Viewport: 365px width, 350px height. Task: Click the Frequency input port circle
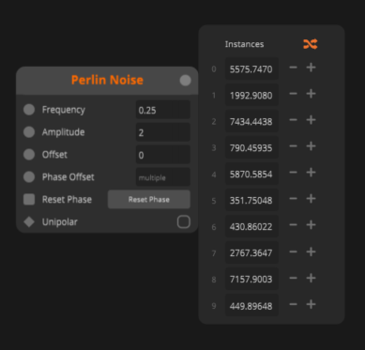(x=29, y=110)
